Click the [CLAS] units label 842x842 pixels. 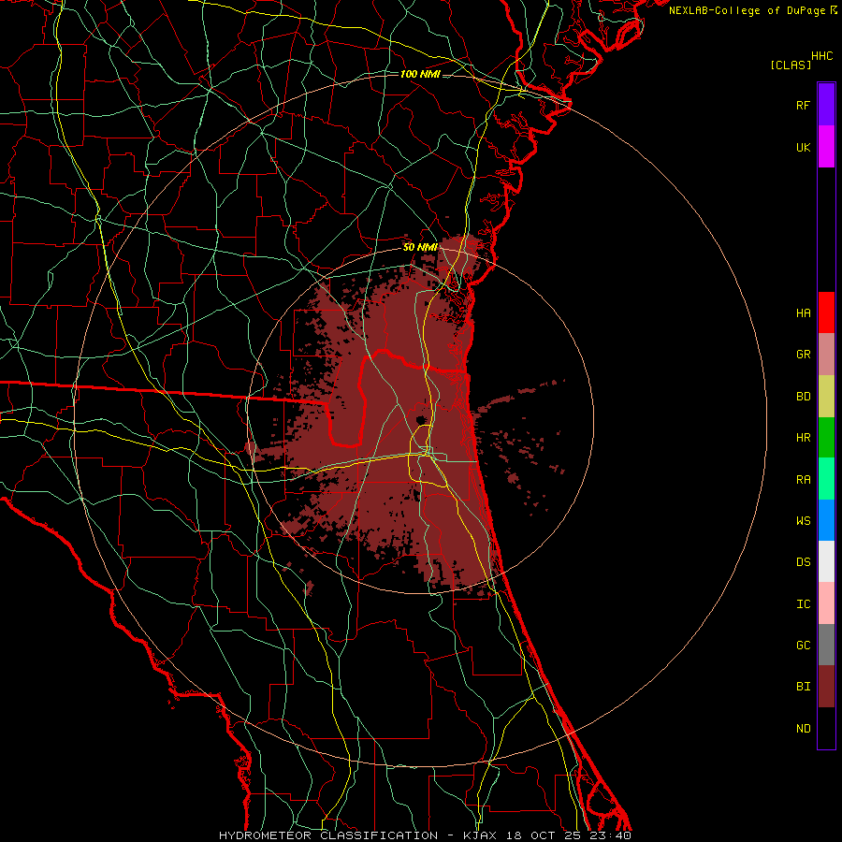point(791,65)
